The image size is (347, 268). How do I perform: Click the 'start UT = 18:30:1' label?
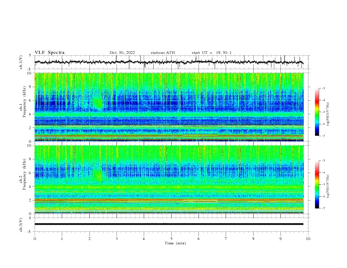point(212,53)
